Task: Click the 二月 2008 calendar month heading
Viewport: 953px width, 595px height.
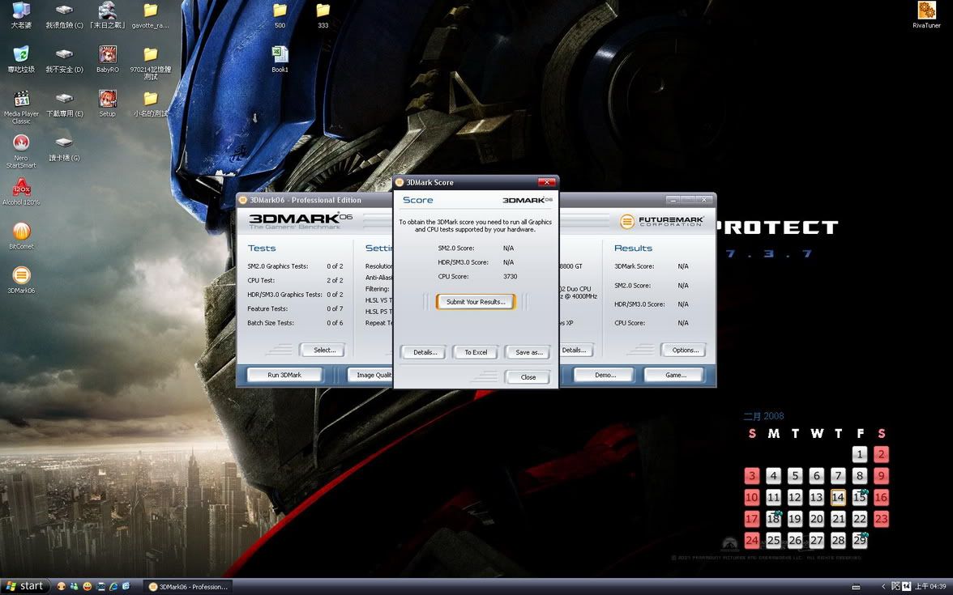Action: click(763, 416)
